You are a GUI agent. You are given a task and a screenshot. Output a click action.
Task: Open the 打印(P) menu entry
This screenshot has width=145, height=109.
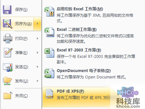pos(21,39)
